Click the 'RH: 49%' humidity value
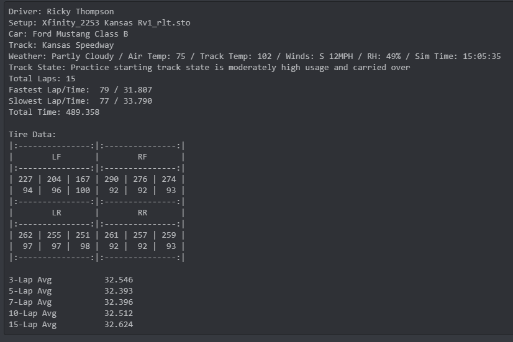513x342 pixels. pyautogui.click(x=384, y=56)
